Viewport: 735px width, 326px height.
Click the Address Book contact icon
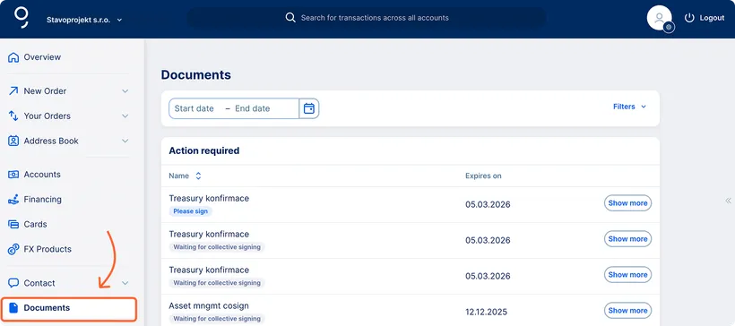click(x=13, y=141)
